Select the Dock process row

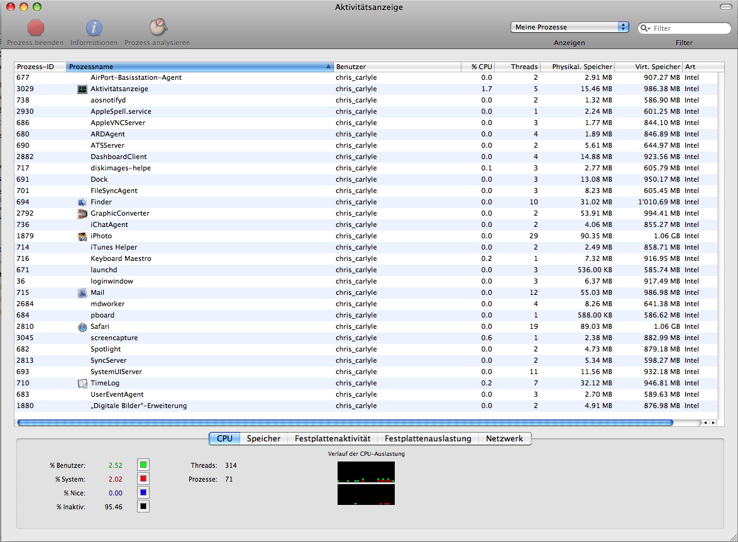pyautogui.click(x=366, y=179)
